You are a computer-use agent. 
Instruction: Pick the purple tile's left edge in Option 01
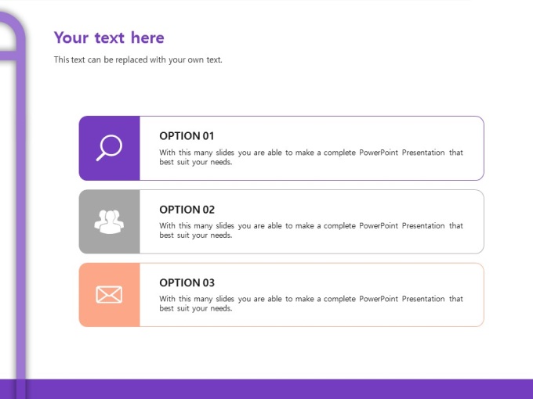pos(82,148)
